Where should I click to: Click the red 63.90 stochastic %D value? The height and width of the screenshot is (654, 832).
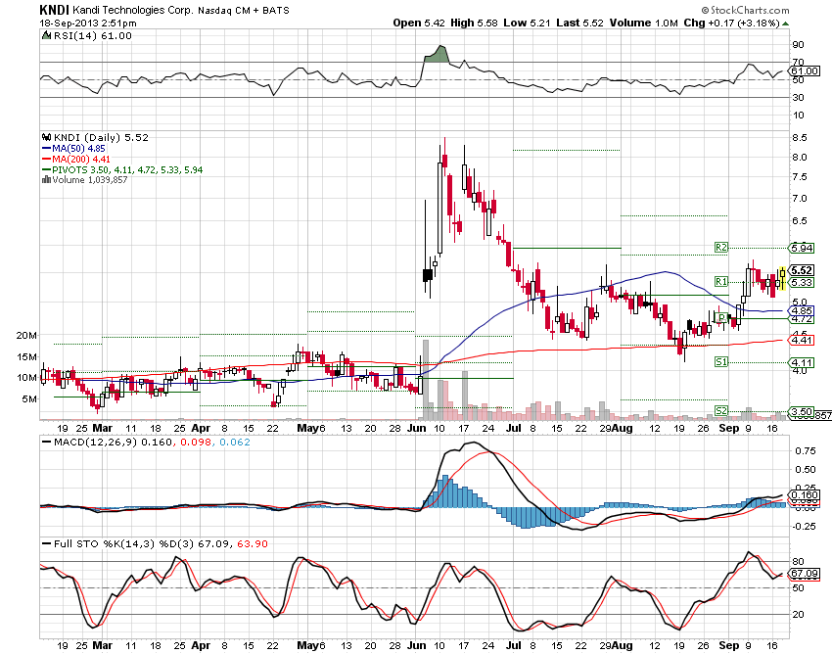click(252, 544)
